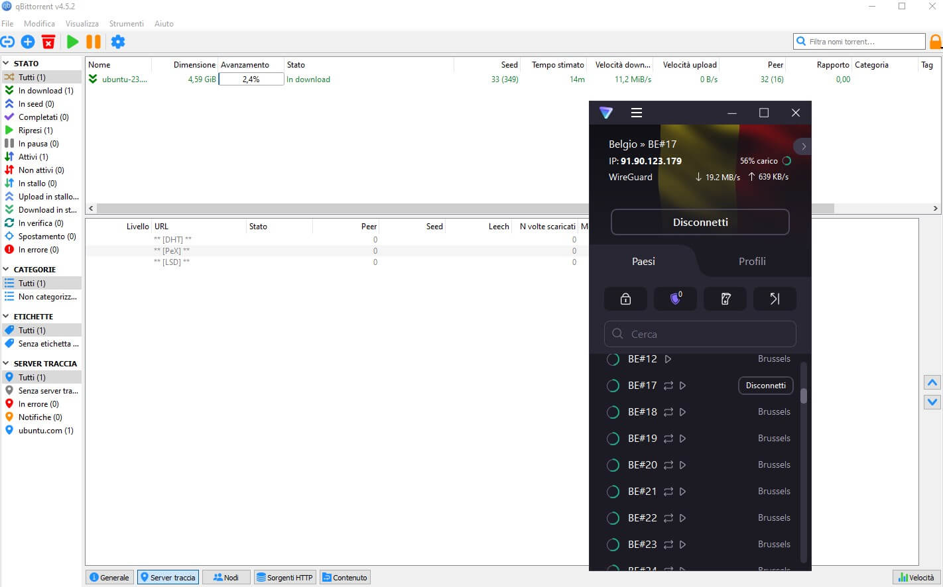This screenshot has height=587, width=943.
Task: Click the green resume all play icon
Action: [x=72, y=42]
